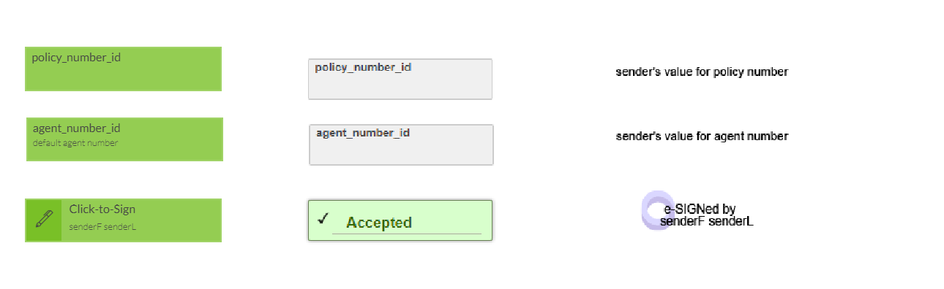Select the green policy_number_id field
Image resolution: width=944 pixels, height=289 pixels.
123,69
